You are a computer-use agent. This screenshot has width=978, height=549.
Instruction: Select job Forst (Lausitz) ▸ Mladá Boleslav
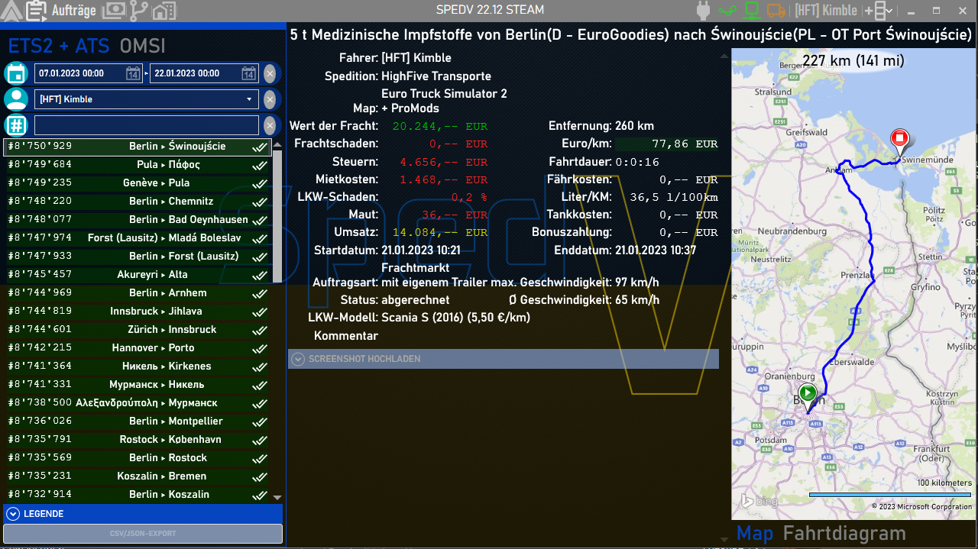click(x=138, y=238)
